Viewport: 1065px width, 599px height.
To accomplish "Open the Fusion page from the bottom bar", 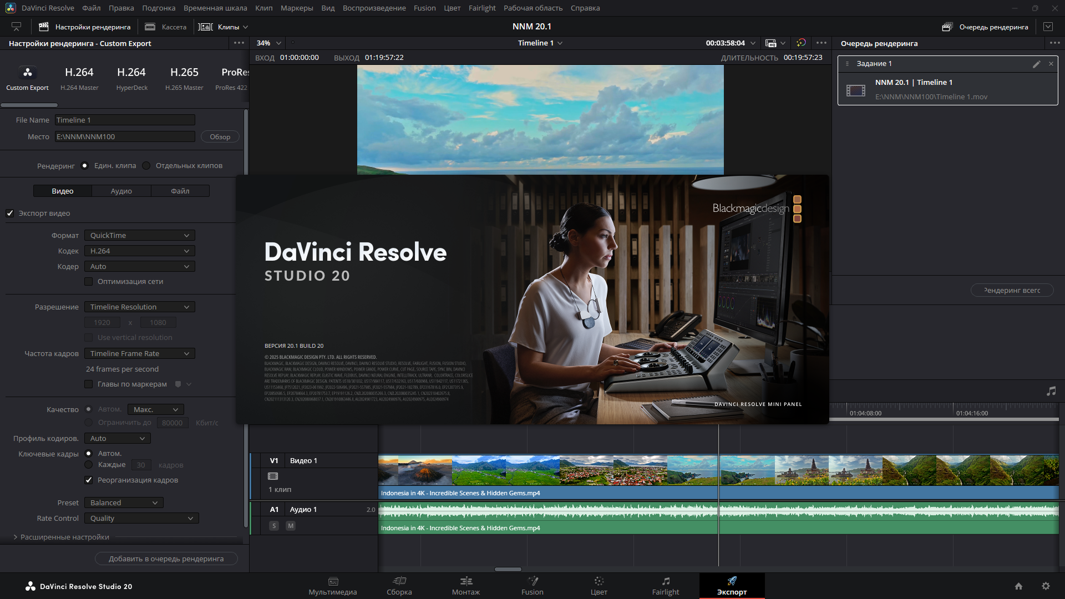I will click(x=532, y=586).
